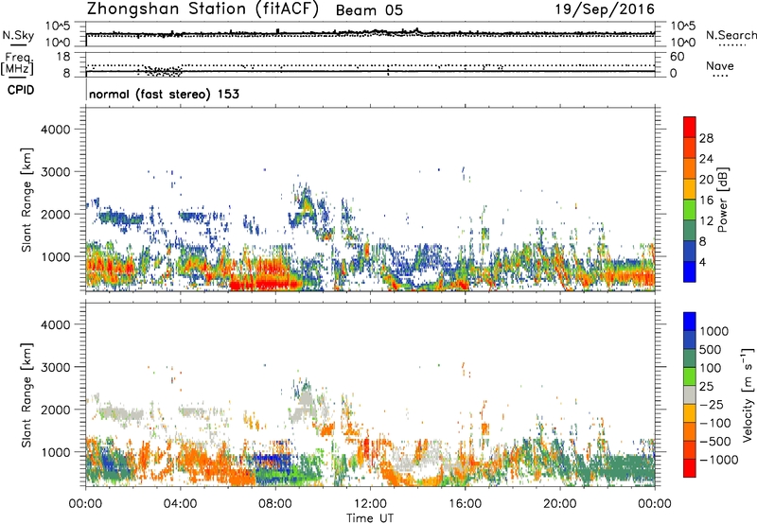Pick the Velocity segment between -100 and -25
The image size is (757, 524).
click(x=690, y=413)
